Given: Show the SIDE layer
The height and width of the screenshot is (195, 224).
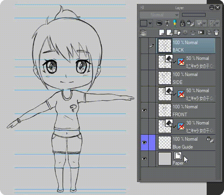Looking at the screenshot, I should click(144, 78).
